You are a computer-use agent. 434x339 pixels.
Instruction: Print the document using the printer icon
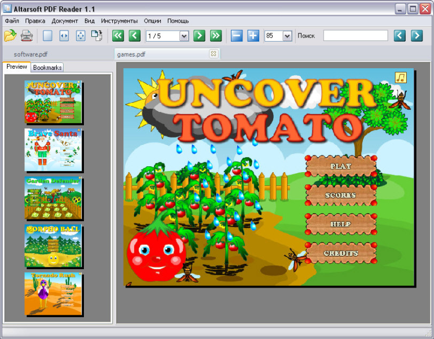point(27,36)
